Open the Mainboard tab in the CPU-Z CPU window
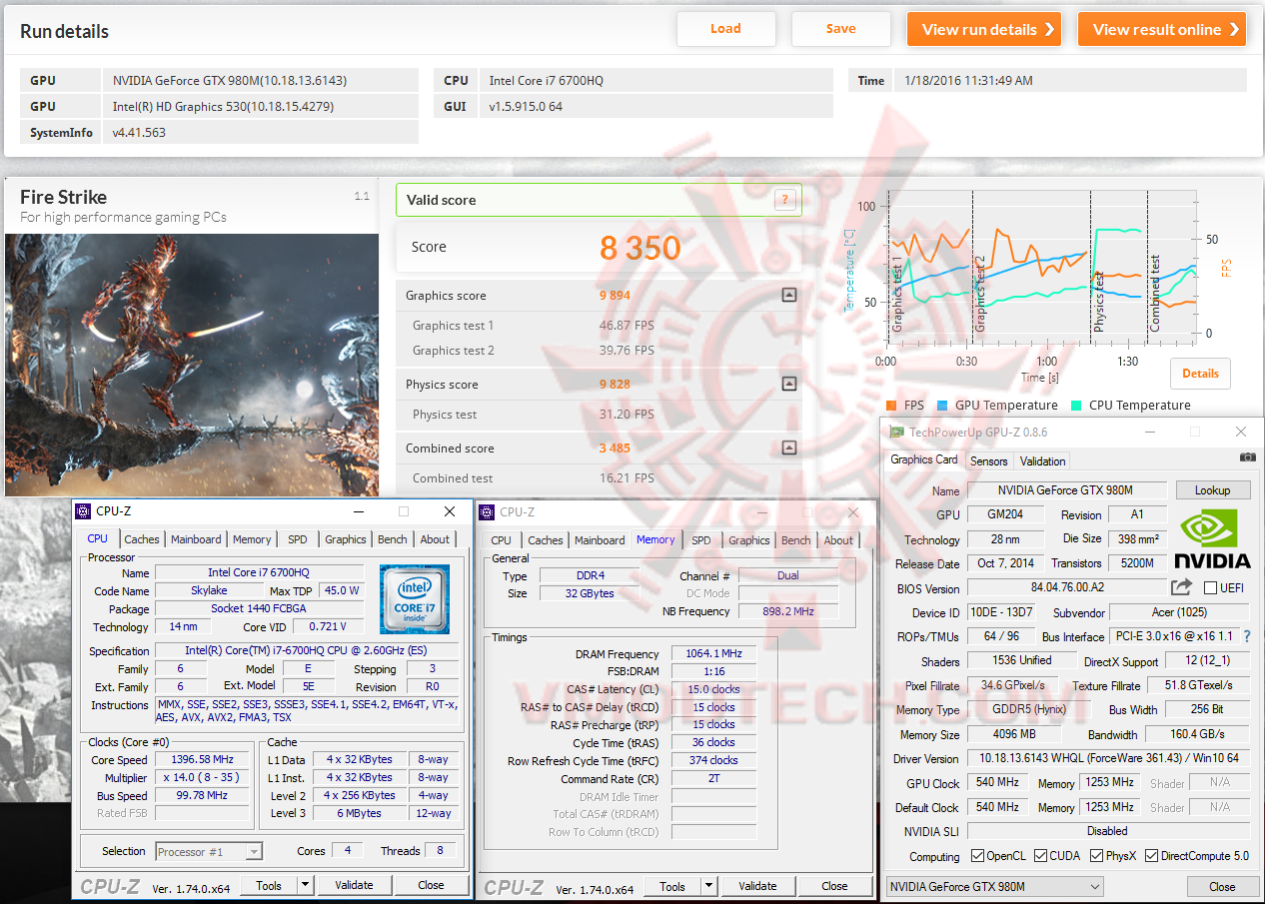Image resolution: width=1265 pixels, height=904 pixels. (x=196, y=539)
